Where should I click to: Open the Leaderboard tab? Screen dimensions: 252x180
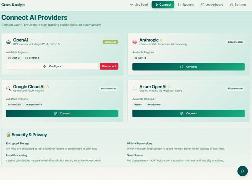pyautogui.click(x=212, y=5)
